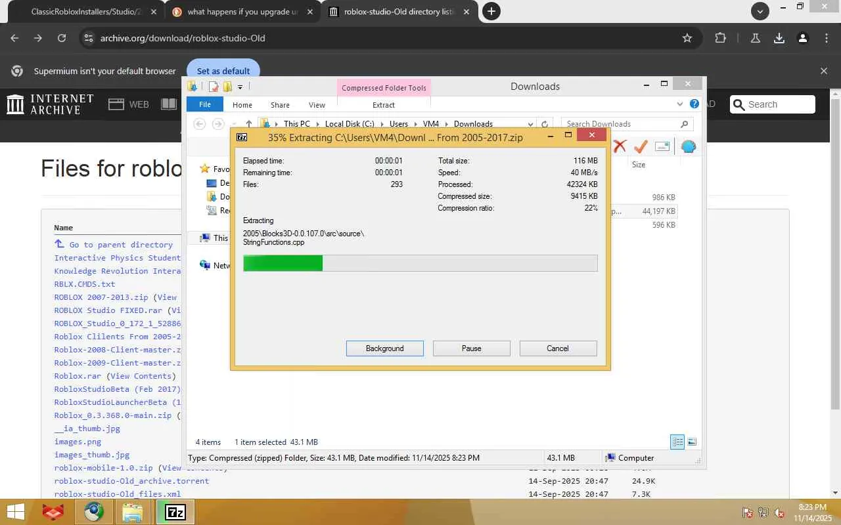Screen dimensions: 841x525
Task: Open Supermium browser from the taskbar
Action: pyautogui.click(x=93, y=512)
